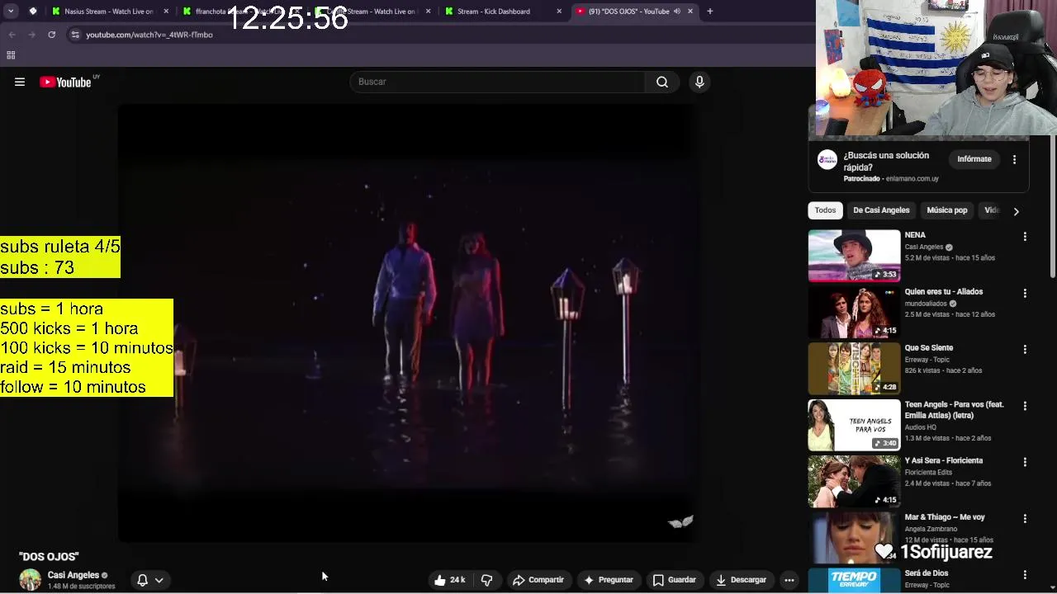Open options for Y Asi Sera video
Image resolution: width=1057 pixels, height=594 pixels.
pos(1025,462)
